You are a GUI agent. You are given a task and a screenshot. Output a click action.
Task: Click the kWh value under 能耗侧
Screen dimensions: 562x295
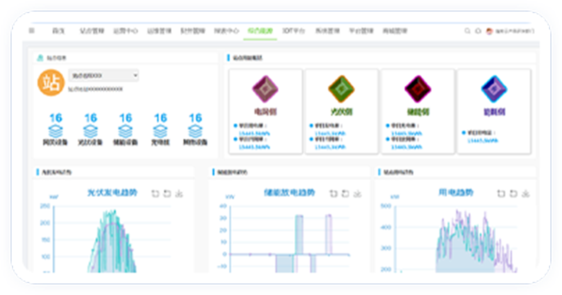click(483, 141)
